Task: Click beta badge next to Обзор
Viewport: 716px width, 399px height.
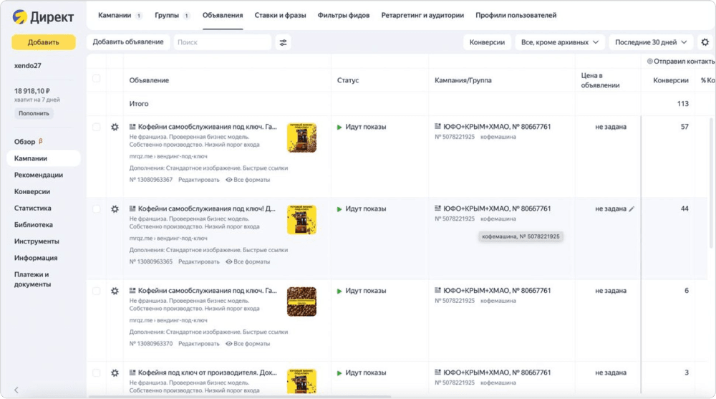Action: [40, 141]
